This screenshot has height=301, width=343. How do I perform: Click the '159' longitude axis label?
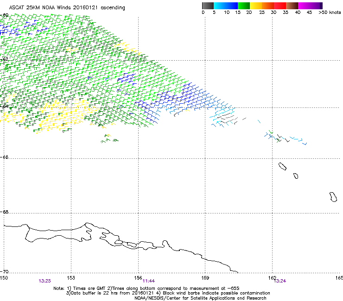click(205, 278)
